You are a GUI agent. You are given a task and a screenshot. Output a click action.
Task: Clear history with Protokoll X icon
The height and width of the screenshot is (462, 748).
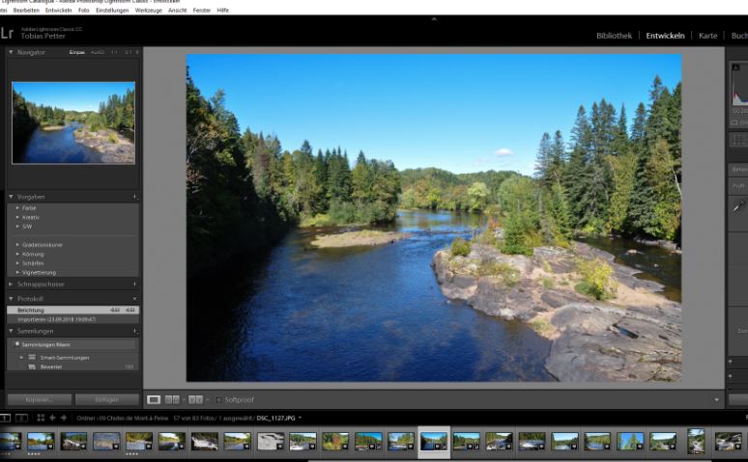click(134, 299)
